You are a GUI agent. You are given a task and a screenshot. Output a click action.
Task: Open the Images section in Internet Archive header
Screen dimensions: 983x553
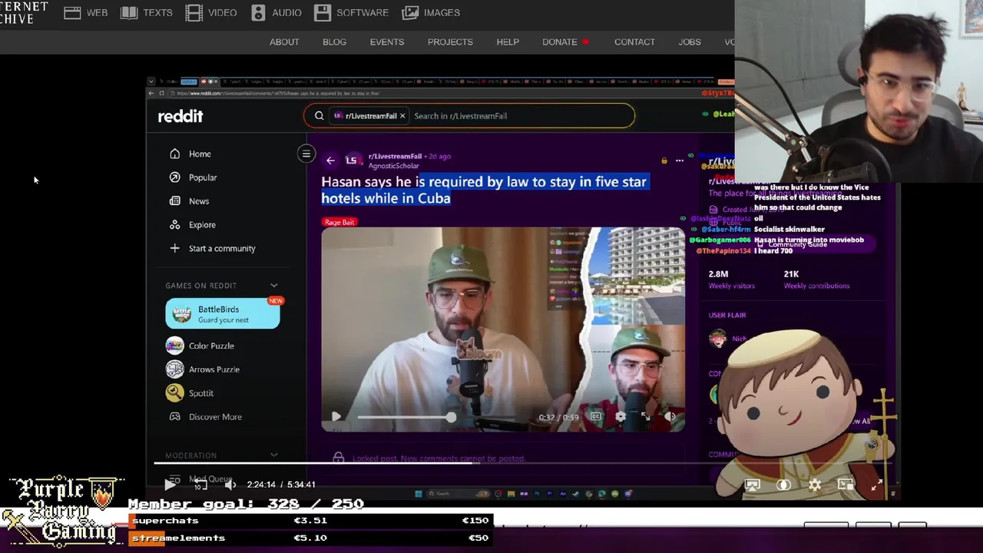[x=432, y=12]
